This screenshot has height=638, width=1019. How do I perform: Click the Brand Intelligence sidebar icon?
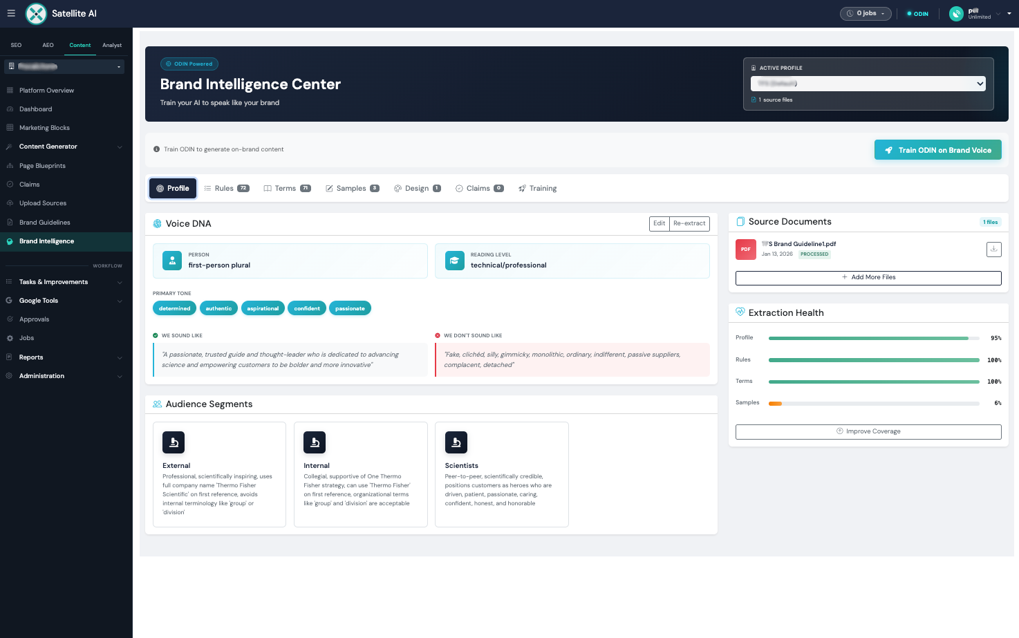[x=10, y=241]
